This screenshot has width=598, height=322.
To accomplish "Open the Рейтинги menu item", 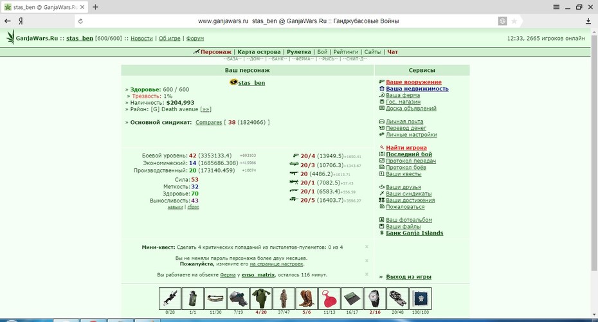I will click(x=346, y=52).
